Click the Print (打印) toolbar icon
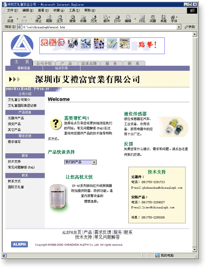This screenshot has height=268, width=207. click(x=117, y=19)
